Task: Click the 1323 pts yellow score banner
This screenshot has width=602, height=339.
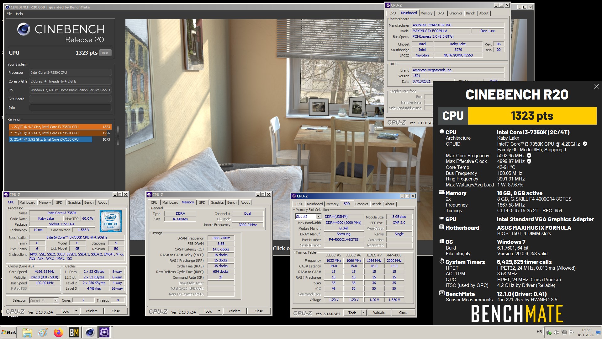Action: [532, 116]
